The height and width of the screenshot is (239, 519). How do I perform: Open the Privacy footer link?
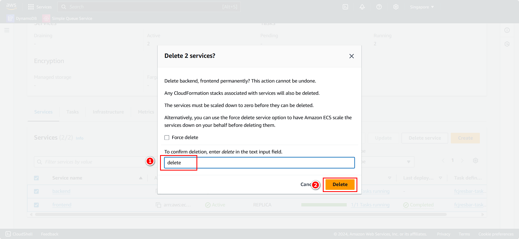coord(443,234)
